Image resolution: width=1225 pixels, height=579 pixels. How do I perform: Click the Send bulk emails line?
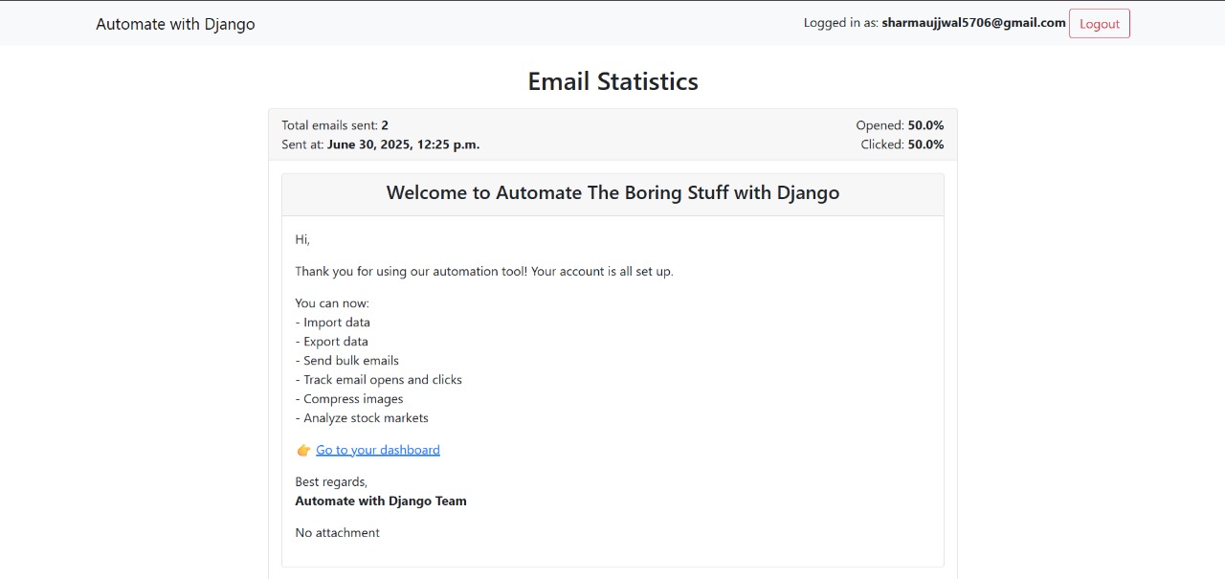pos(347,361)
